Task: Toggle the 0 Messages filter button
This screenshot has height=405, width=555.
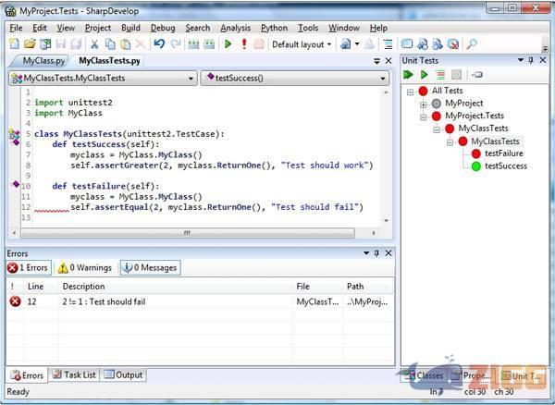Action: [x=149, y=268]
